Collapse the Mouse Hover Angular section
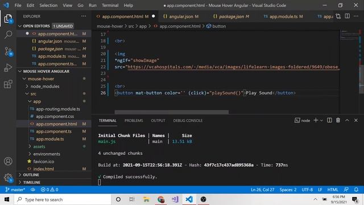 20,71
